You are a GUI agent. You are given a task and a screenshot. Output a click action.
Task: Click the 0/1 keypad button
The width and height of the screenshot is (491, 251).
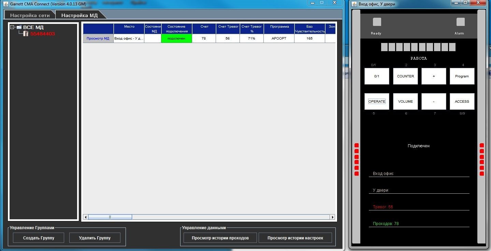tap(377, 76)
